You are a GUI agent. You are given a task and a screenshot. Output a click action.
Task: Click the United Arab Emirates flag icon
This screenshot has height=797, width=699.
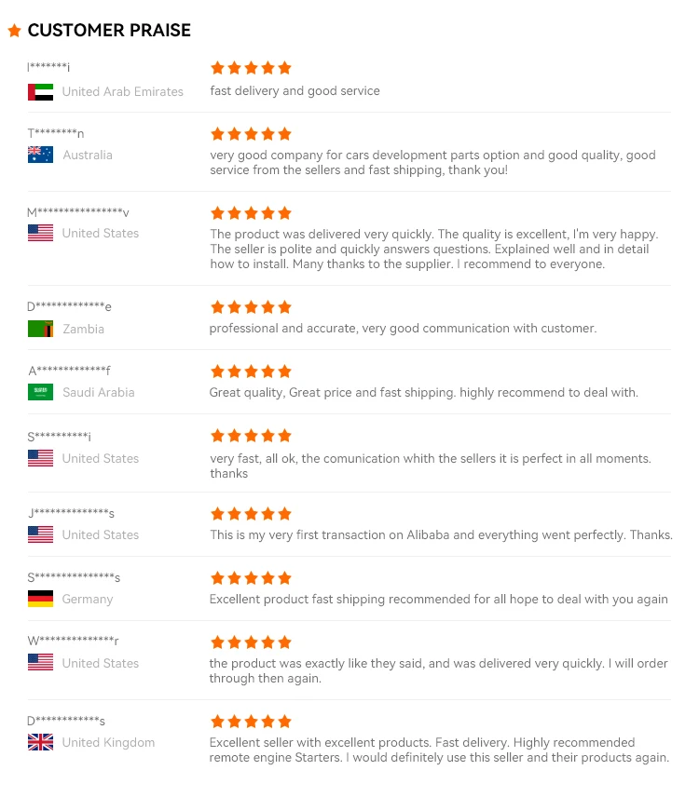[40, 92]
